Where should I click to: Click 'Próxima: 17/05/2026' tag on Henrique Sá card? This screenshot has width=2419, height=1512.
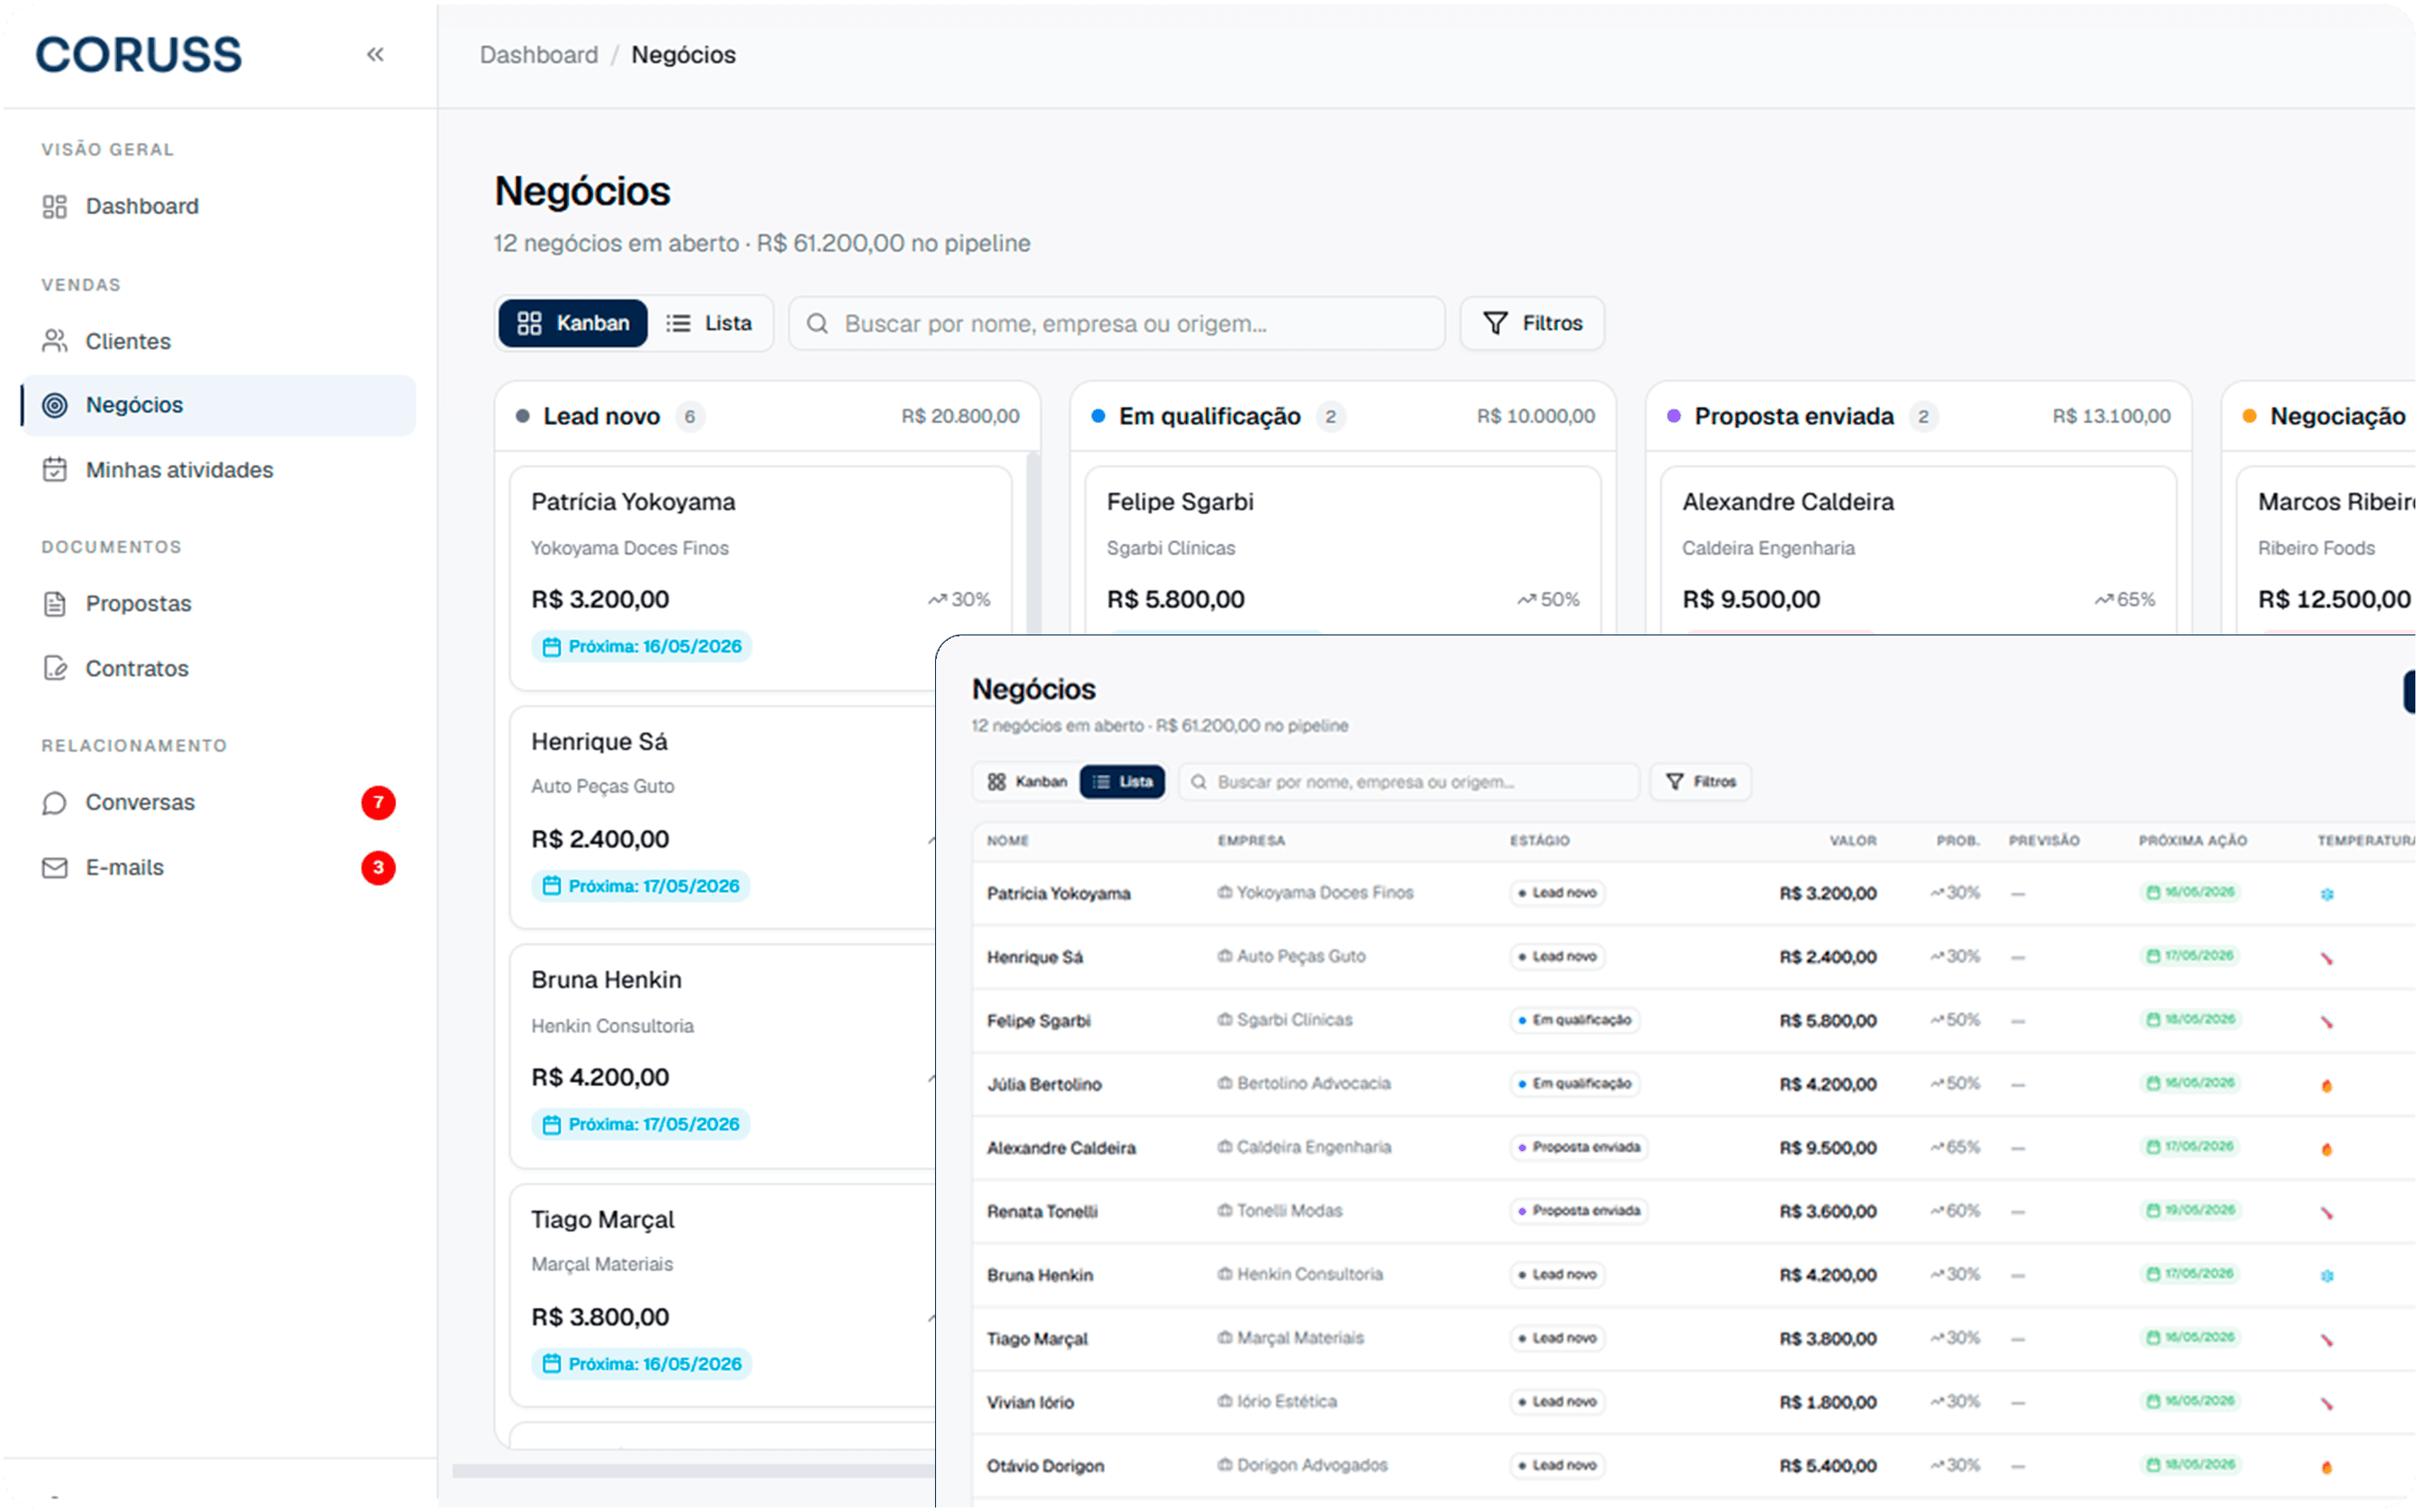coord(641,886)
